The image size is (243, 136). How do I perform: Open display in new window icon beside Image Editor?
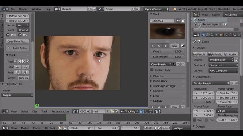(236, 60)
